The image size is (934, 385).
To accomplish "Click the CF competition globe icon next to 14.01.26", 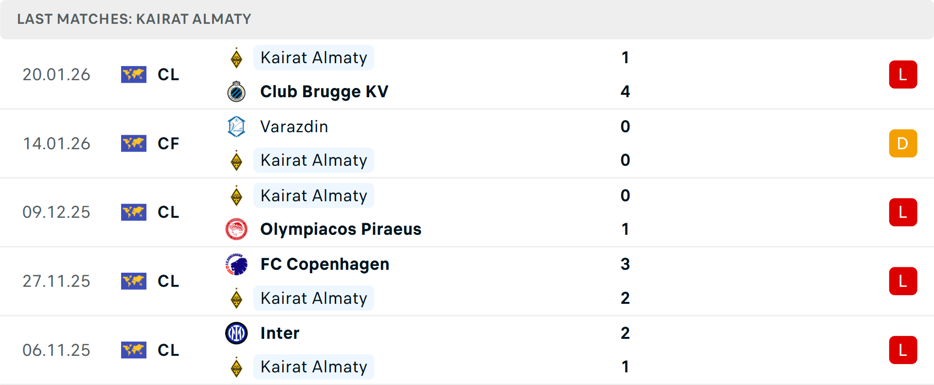I will click(134, 143).
